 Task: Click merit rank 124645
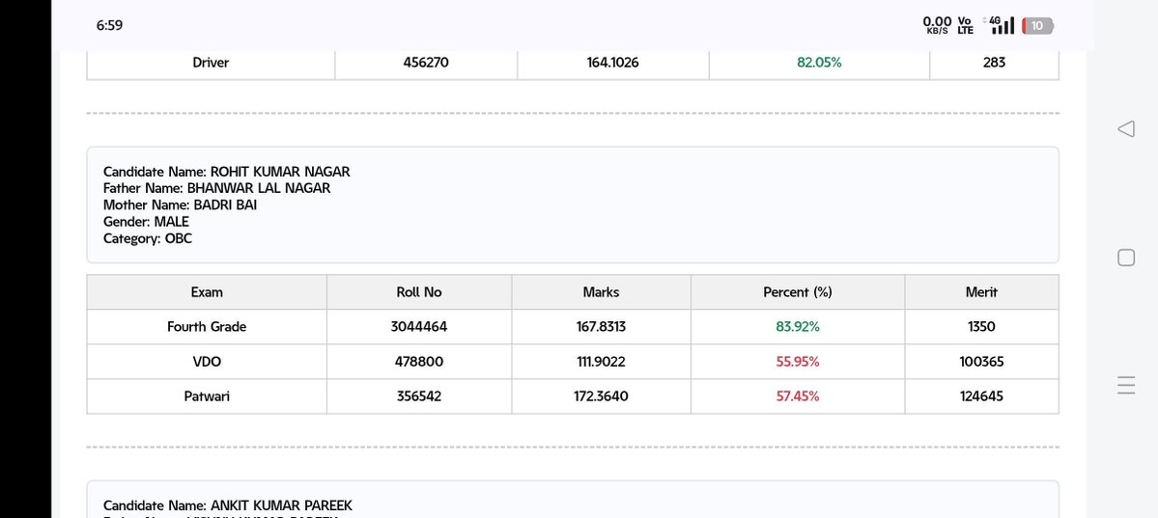981,396
